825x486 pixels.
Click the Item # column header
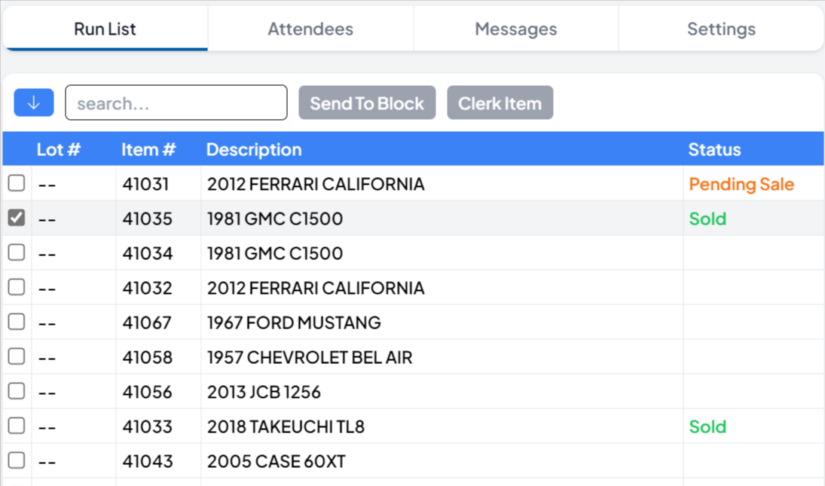pos(148,149)
